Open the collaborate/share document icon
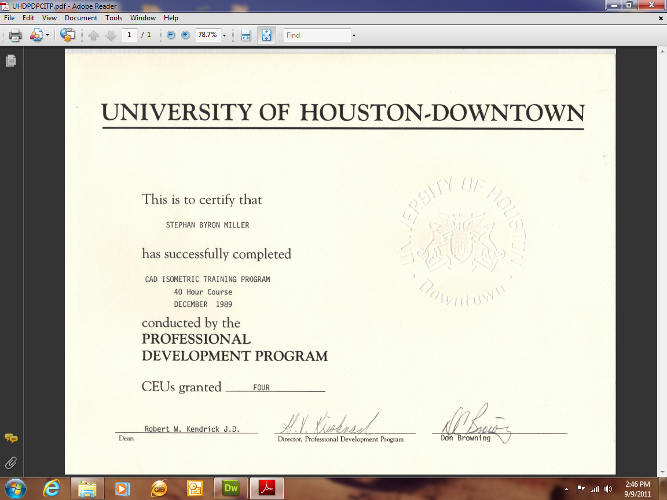Image resolution: width=667 pixels, height=500 pixels. tap(36, 35)
